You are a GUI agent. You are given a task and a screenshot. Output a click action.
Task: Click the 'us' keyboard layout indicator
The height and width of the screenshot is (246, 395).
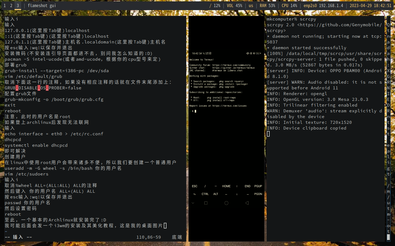tap(251, 5)
